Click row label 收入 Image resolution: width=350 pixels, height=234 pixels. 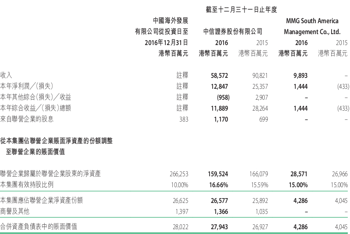pyautogui.click(x=6, y=75)
